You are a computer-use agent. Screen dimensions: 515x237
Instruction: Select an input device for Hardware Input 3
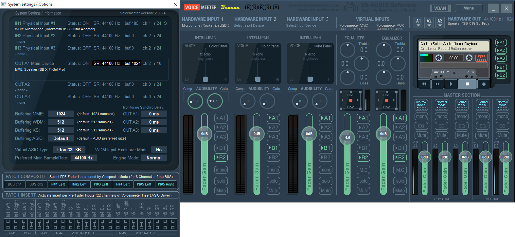(x=301, y=25)
